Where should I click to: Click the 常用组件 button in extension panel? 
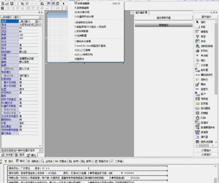(164, 25)
